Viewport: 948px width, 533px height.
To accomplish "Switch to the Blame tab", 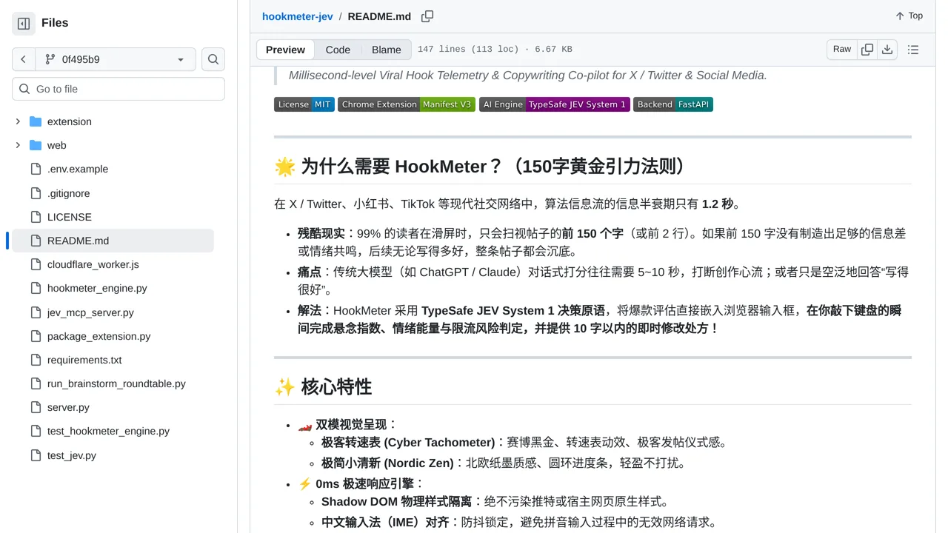I will coord(387,50).
